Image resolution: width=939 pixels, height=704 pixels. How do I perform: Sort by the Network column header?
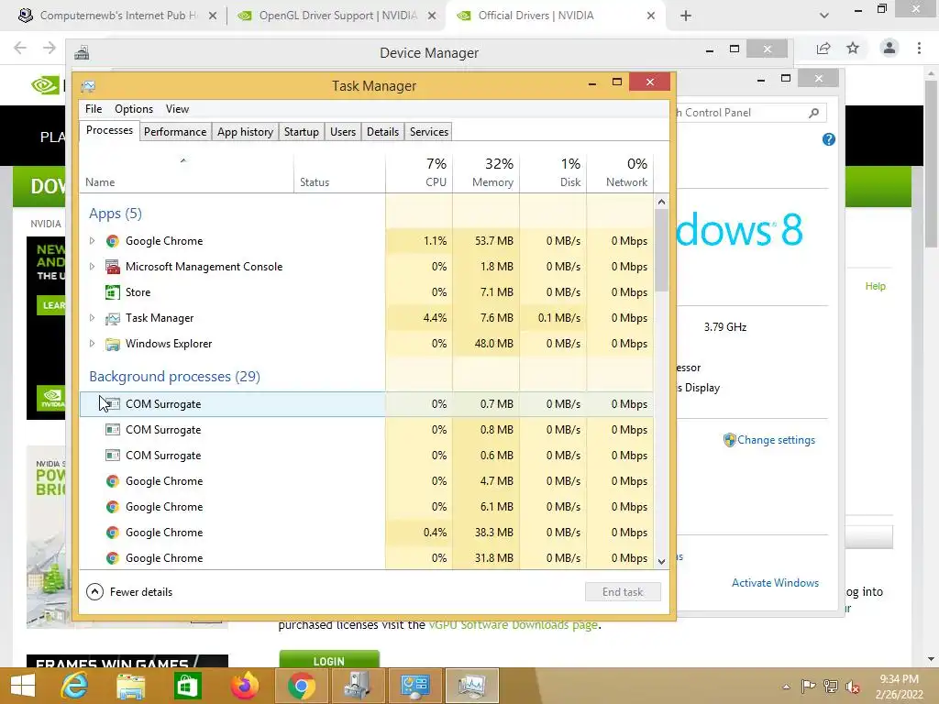(x=621, y=172)
